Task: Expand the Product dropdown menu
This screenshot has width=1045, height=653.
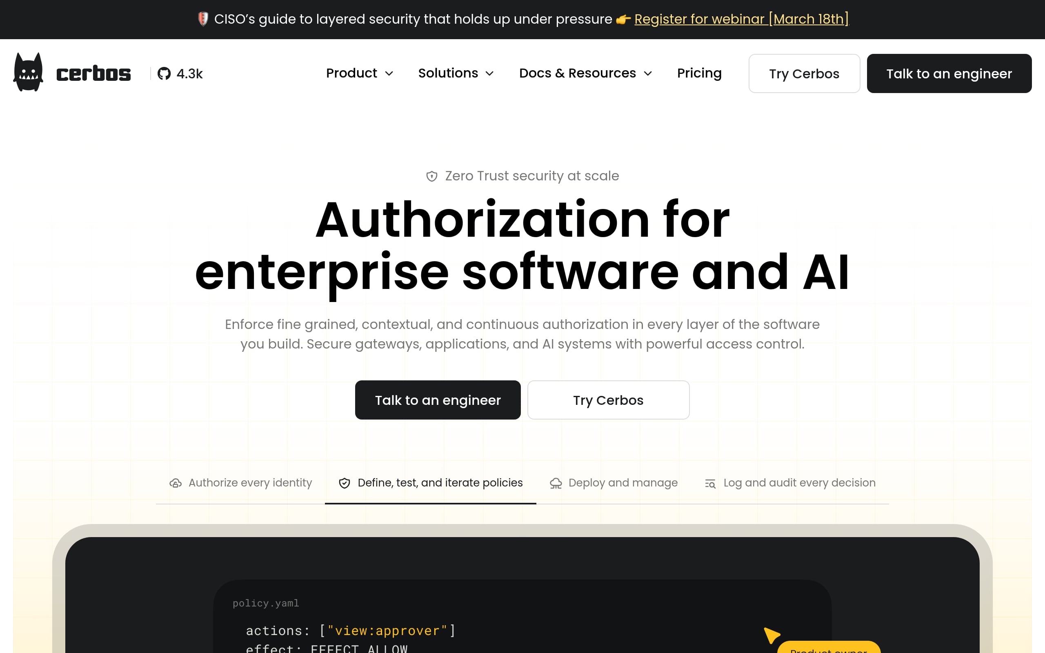Action: click(x=359, y=73)
